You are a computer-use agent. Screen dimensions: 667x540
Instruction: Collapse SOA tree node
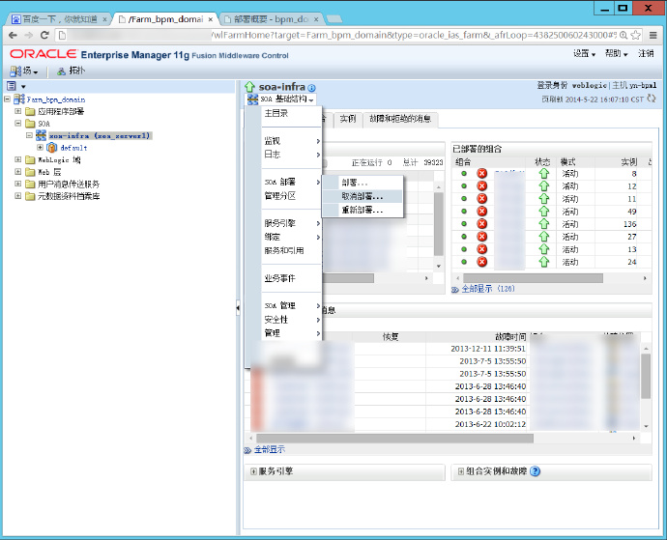pyautogui.click(x=17, y=123)
